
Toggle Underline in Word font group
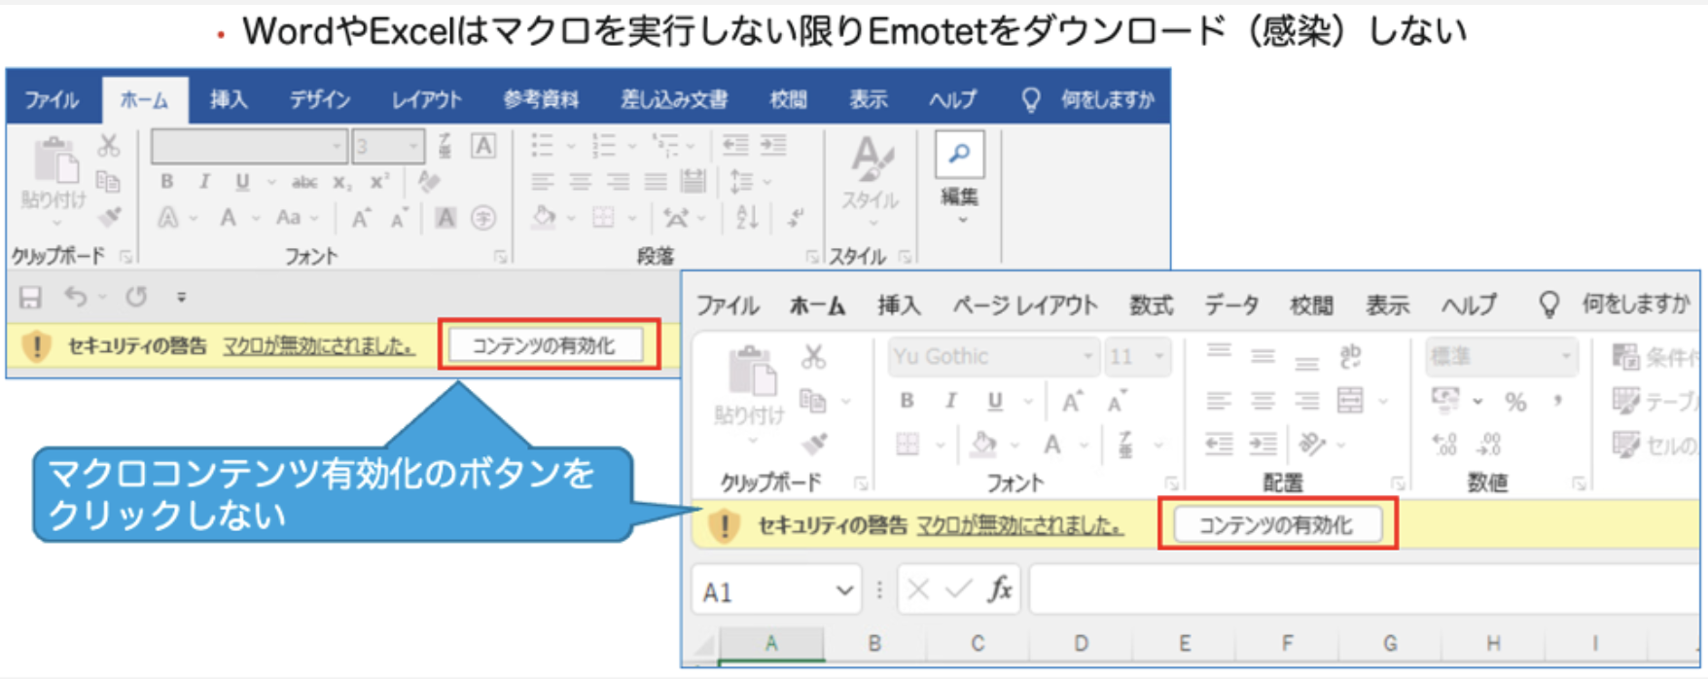click(242, 182)
